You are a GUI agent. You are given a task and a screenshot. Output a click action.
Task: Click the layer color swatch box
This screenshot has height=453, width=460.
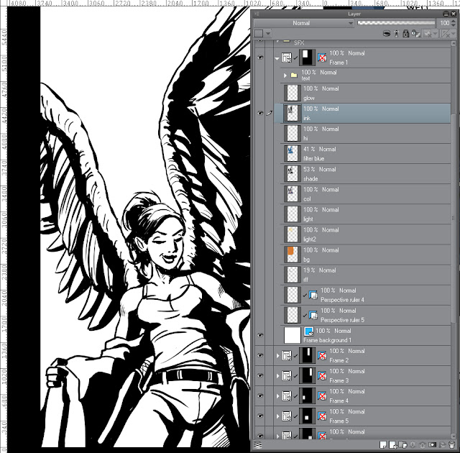[259, 34]
